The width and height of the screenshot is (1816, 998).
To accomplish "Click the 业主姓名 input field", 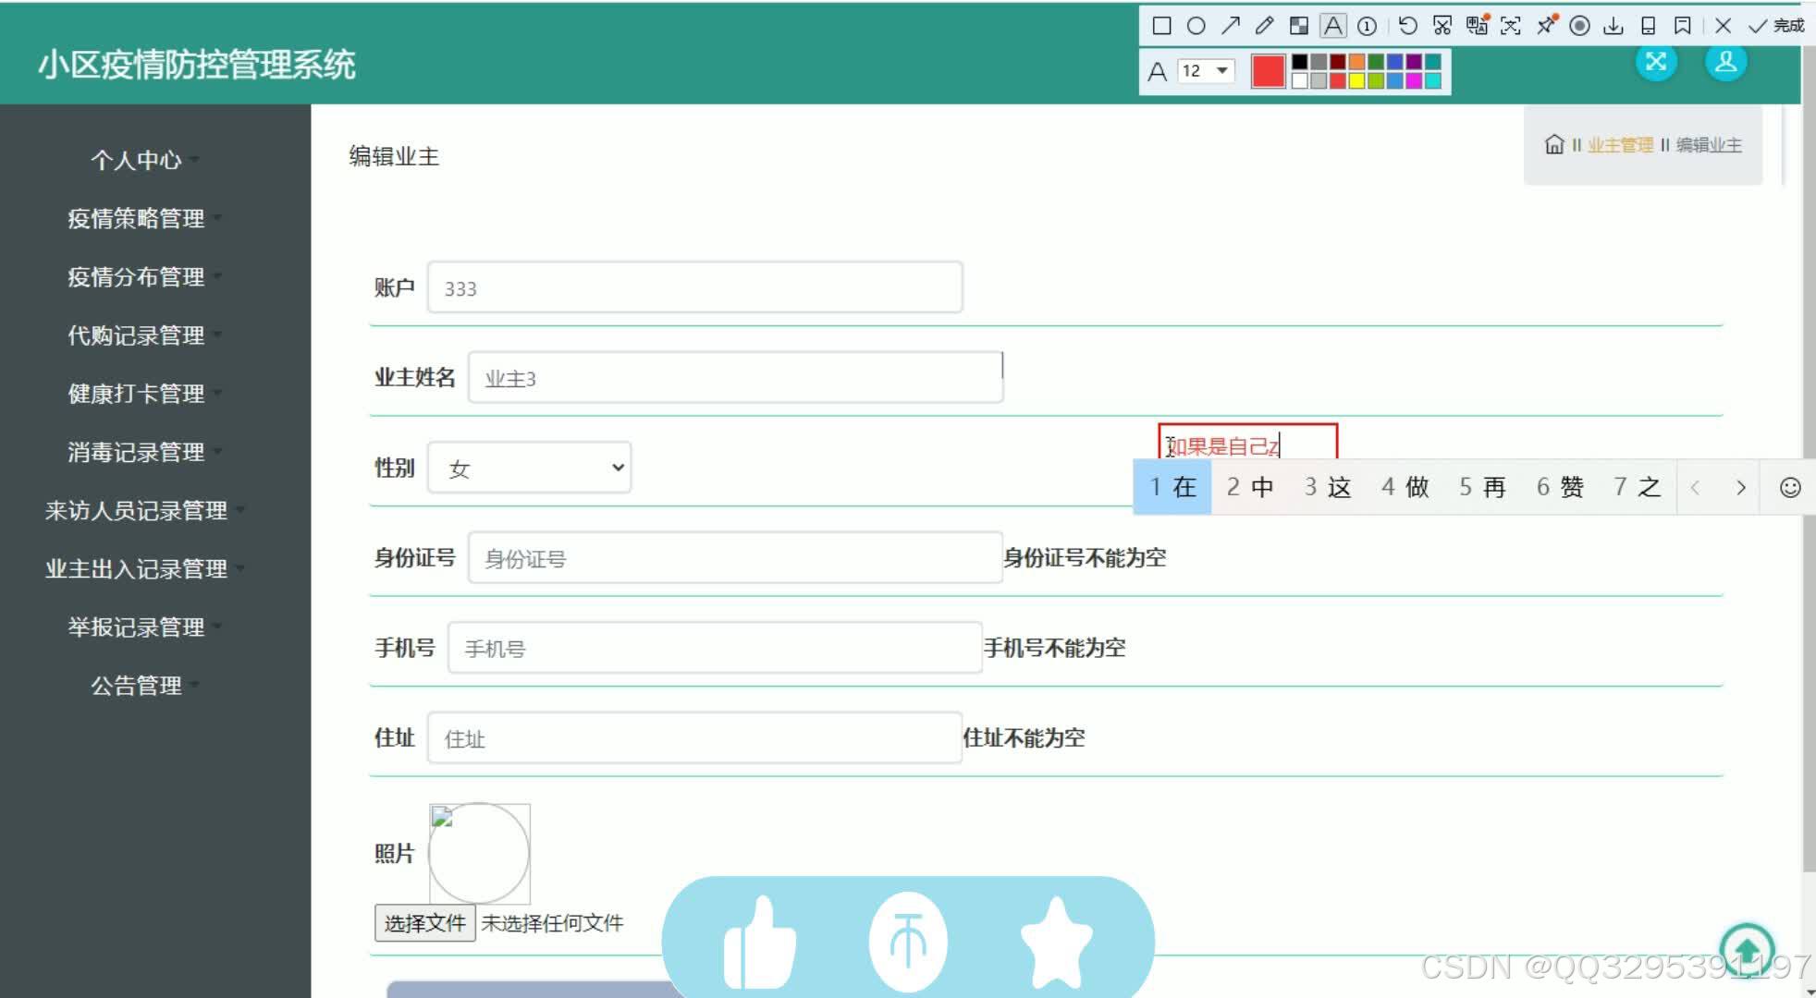I will [x=735, y=377].
